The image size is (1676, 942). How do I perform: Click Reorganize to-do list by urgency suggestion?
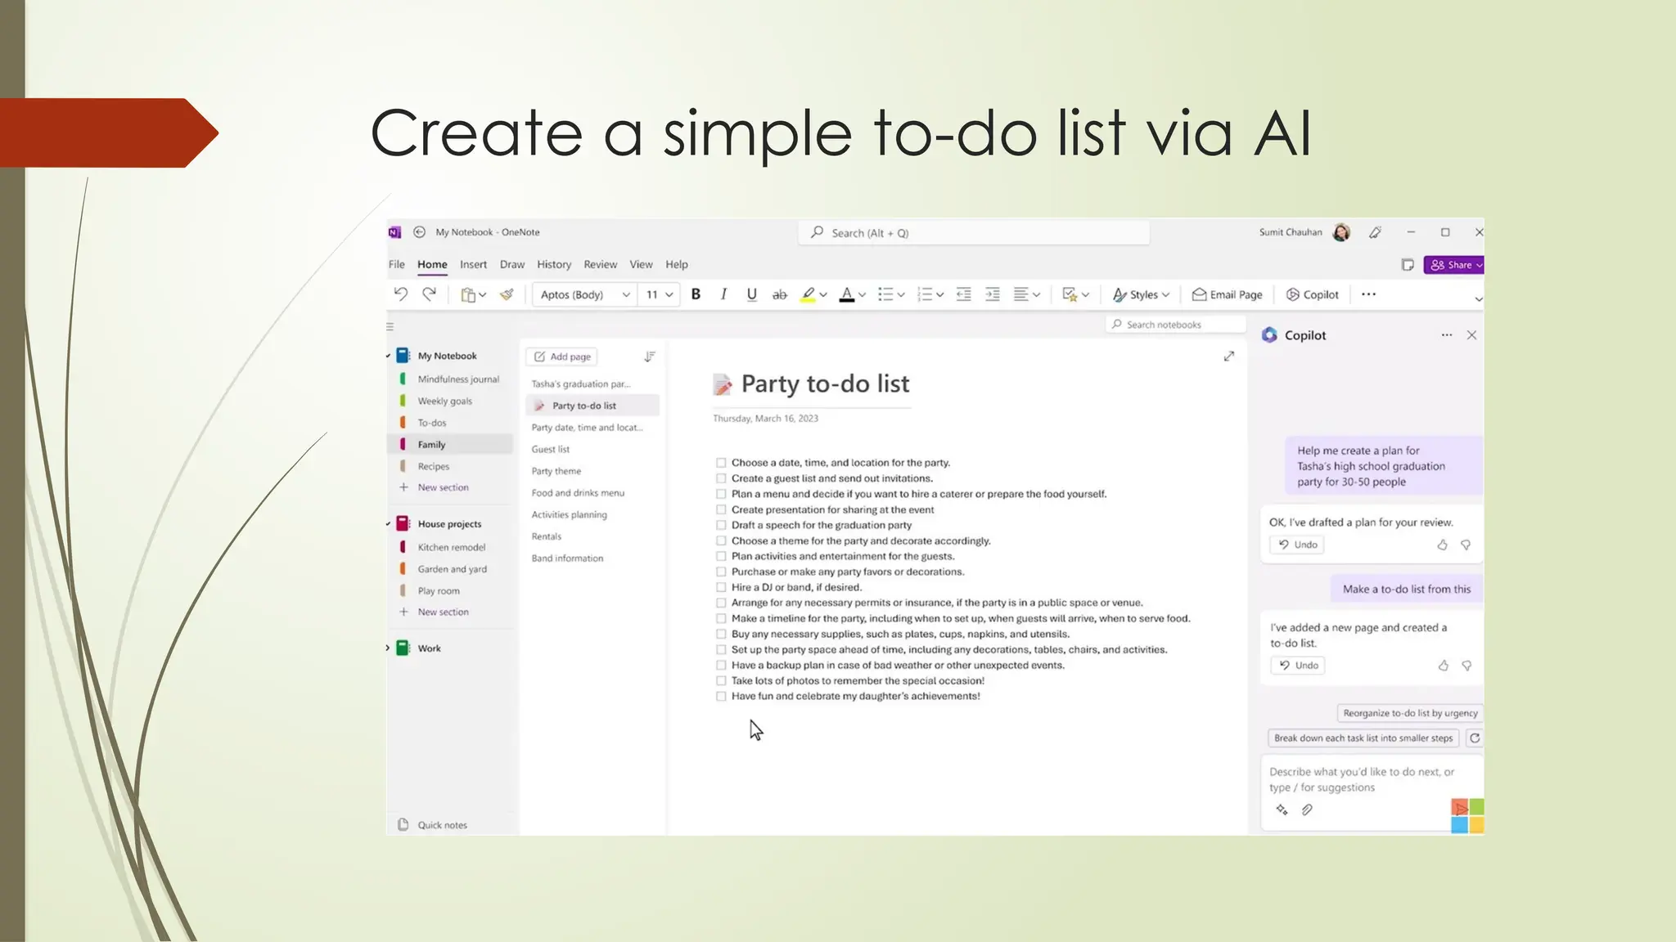pyautogui.click(x=1410, y=713)
